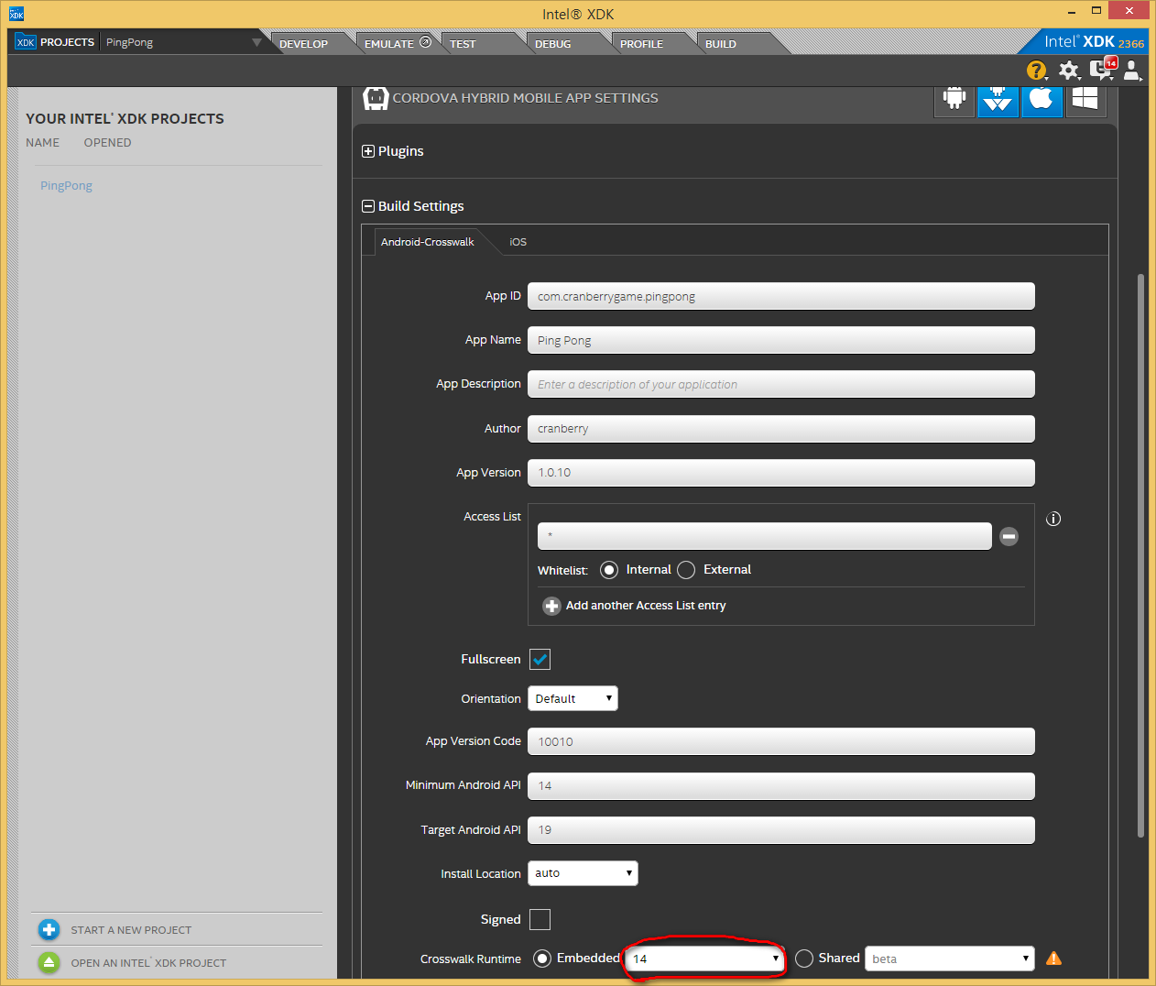Select Internal whitelist radio button

click(x=609, y=570)
